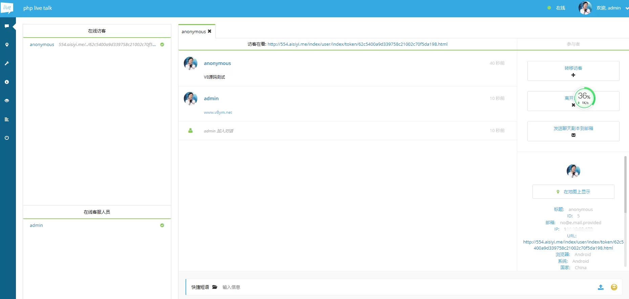Open the chat icon in left sidebar
This screenshot has height=299, width=629.
point(7,26)
